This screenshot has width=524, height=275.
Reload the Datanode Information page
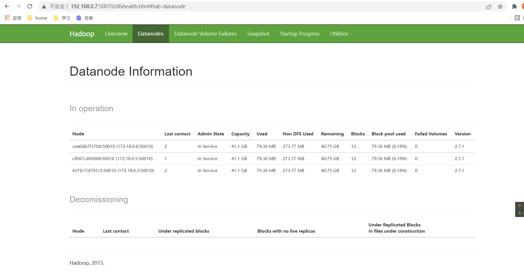(30, 6)
